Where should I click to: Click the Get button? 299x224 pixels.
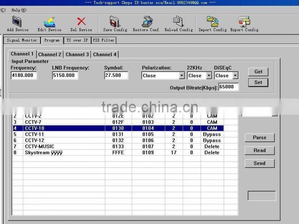(x=258, y=72)
